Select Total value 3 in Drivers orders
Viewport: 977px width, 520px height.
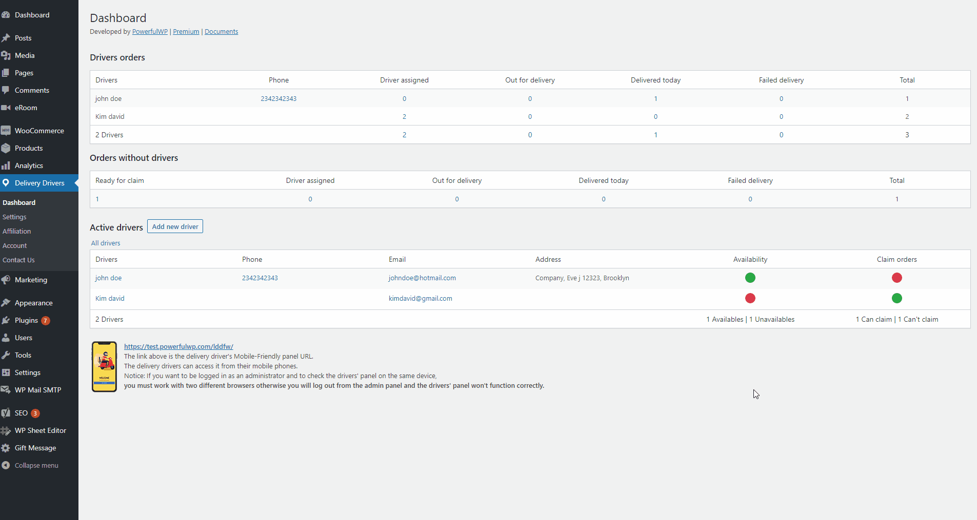coord(907,135)
